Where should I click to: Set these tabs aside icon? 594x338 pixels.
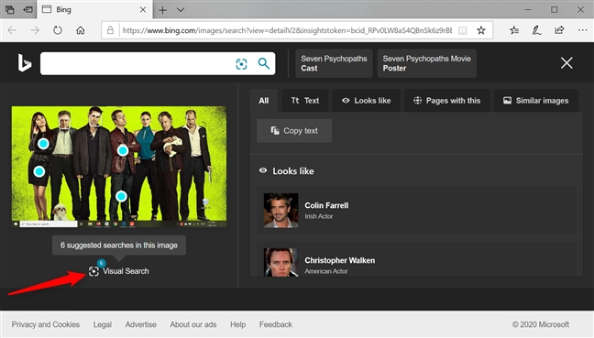27,10
